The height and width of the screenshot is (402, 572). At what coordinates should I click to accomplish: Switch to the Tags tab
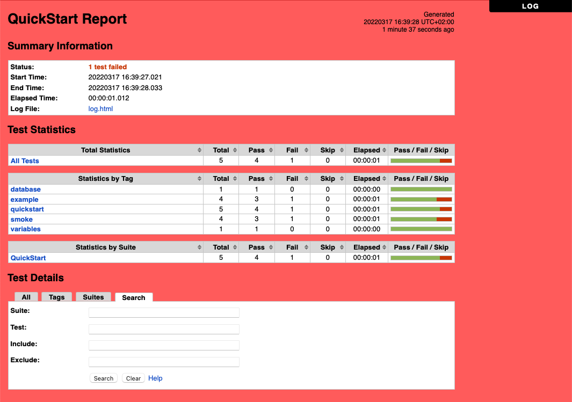point(56,297)
